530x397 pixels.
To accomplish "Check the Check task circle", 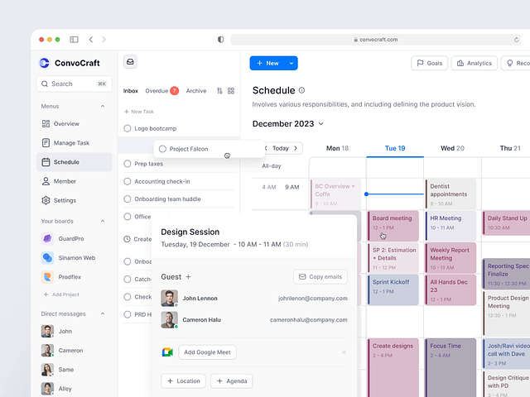I will point(127,297).
